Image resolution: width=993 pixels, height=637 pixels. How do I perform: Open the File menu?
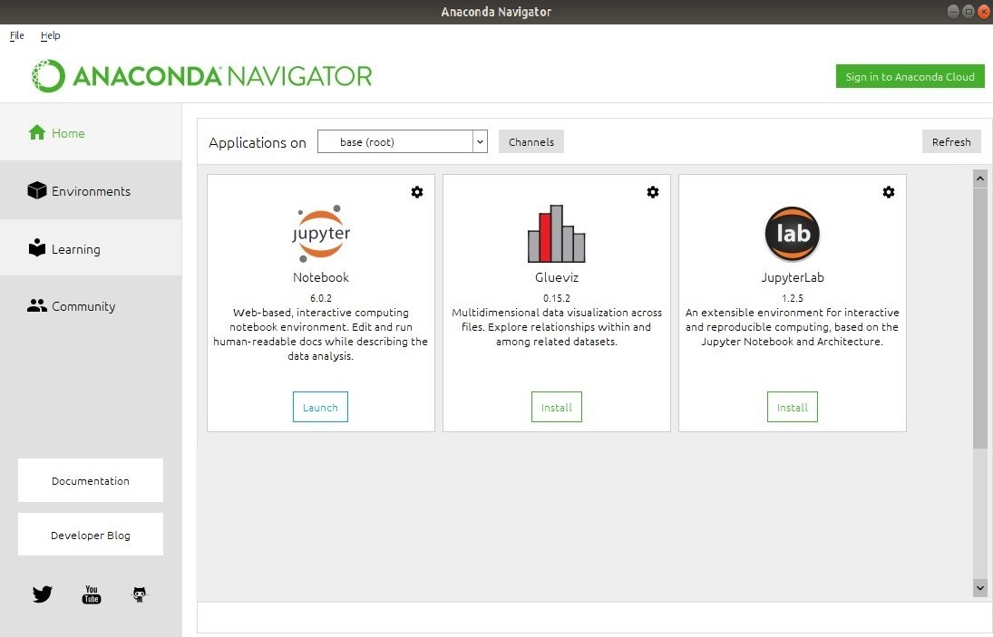coord(17,35)
